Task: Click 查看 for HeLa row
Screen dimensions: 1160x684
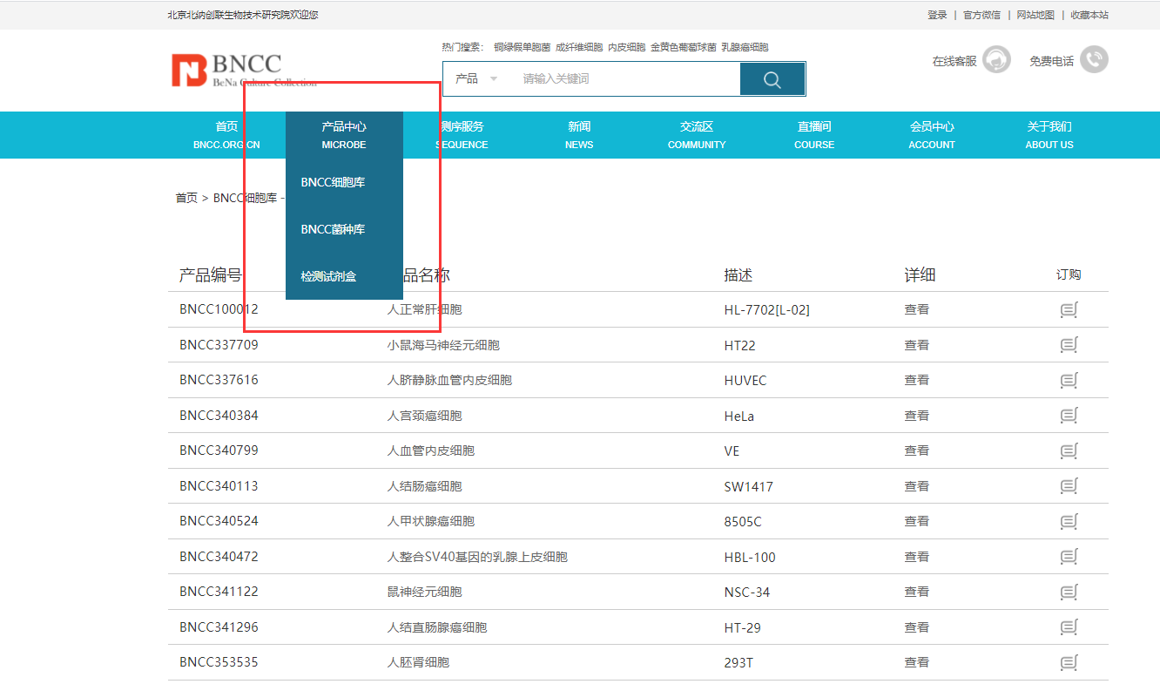Action: tap(916, 416)
